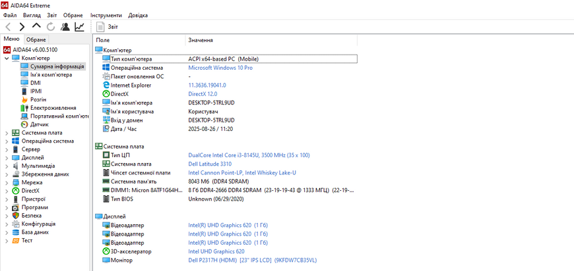This screenshot has width=574, height=271.
Task: Open the Звіт menu in menu bar
Action: (51, 15)
